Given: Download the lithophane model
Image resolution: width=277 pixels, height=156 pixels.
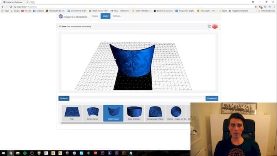Looking at the screenshot, I should (212, 98).
